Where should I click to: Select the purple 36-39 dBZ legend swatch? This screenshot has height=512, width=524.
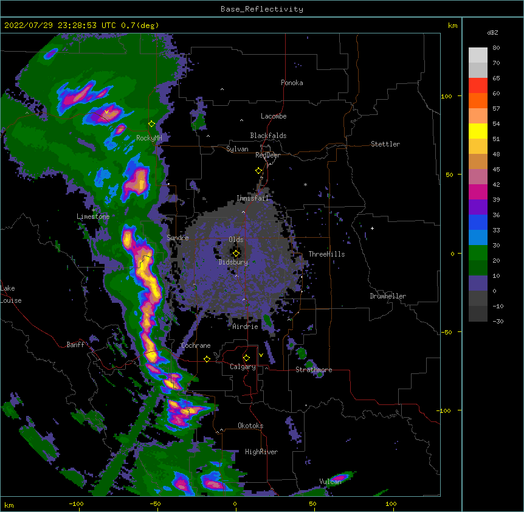[478, 207]
